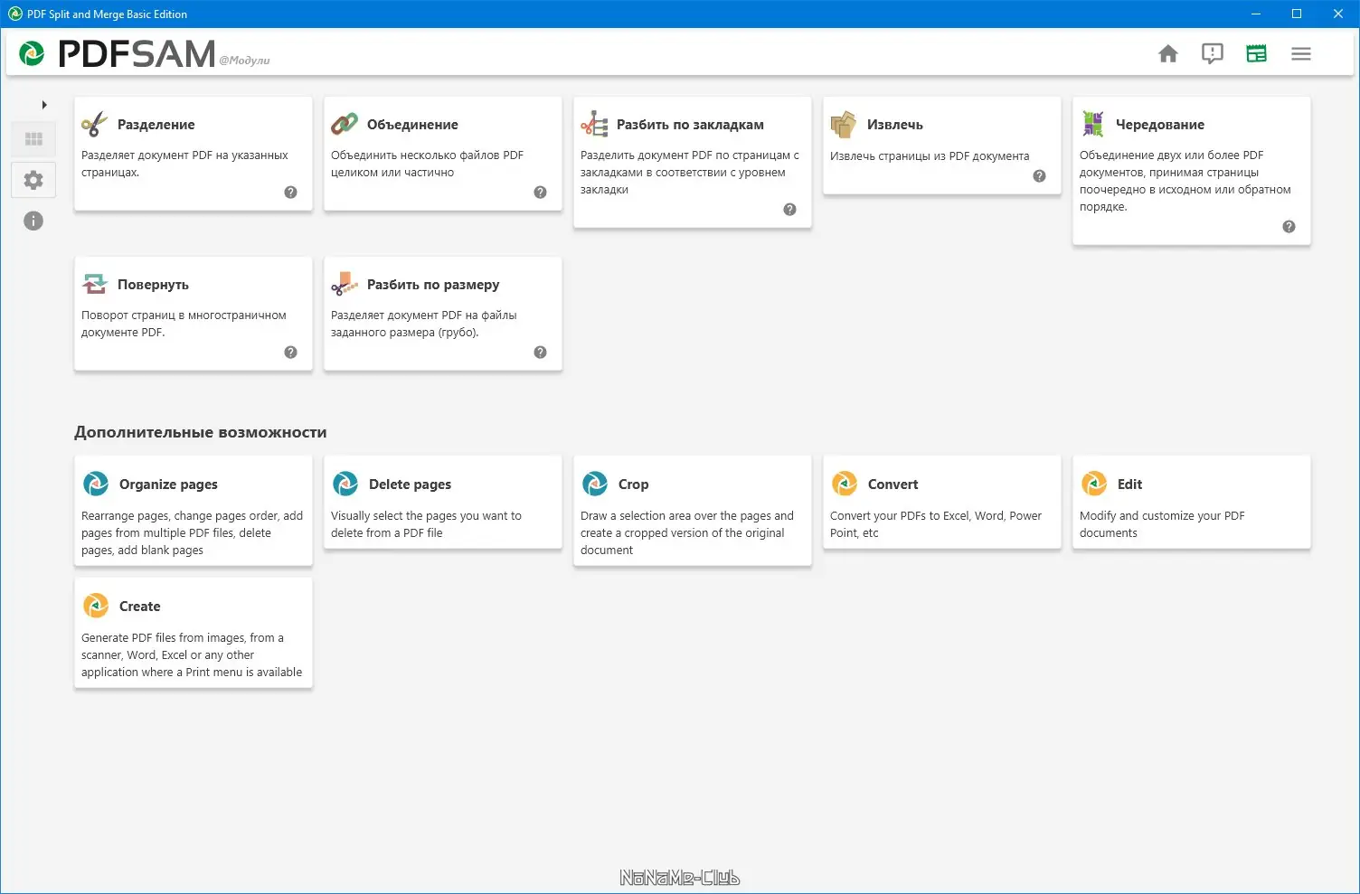The width and height of the screenshot is (1360, 894).
Task: Open settings gear in the sidebar
Action: click(33, 180)
